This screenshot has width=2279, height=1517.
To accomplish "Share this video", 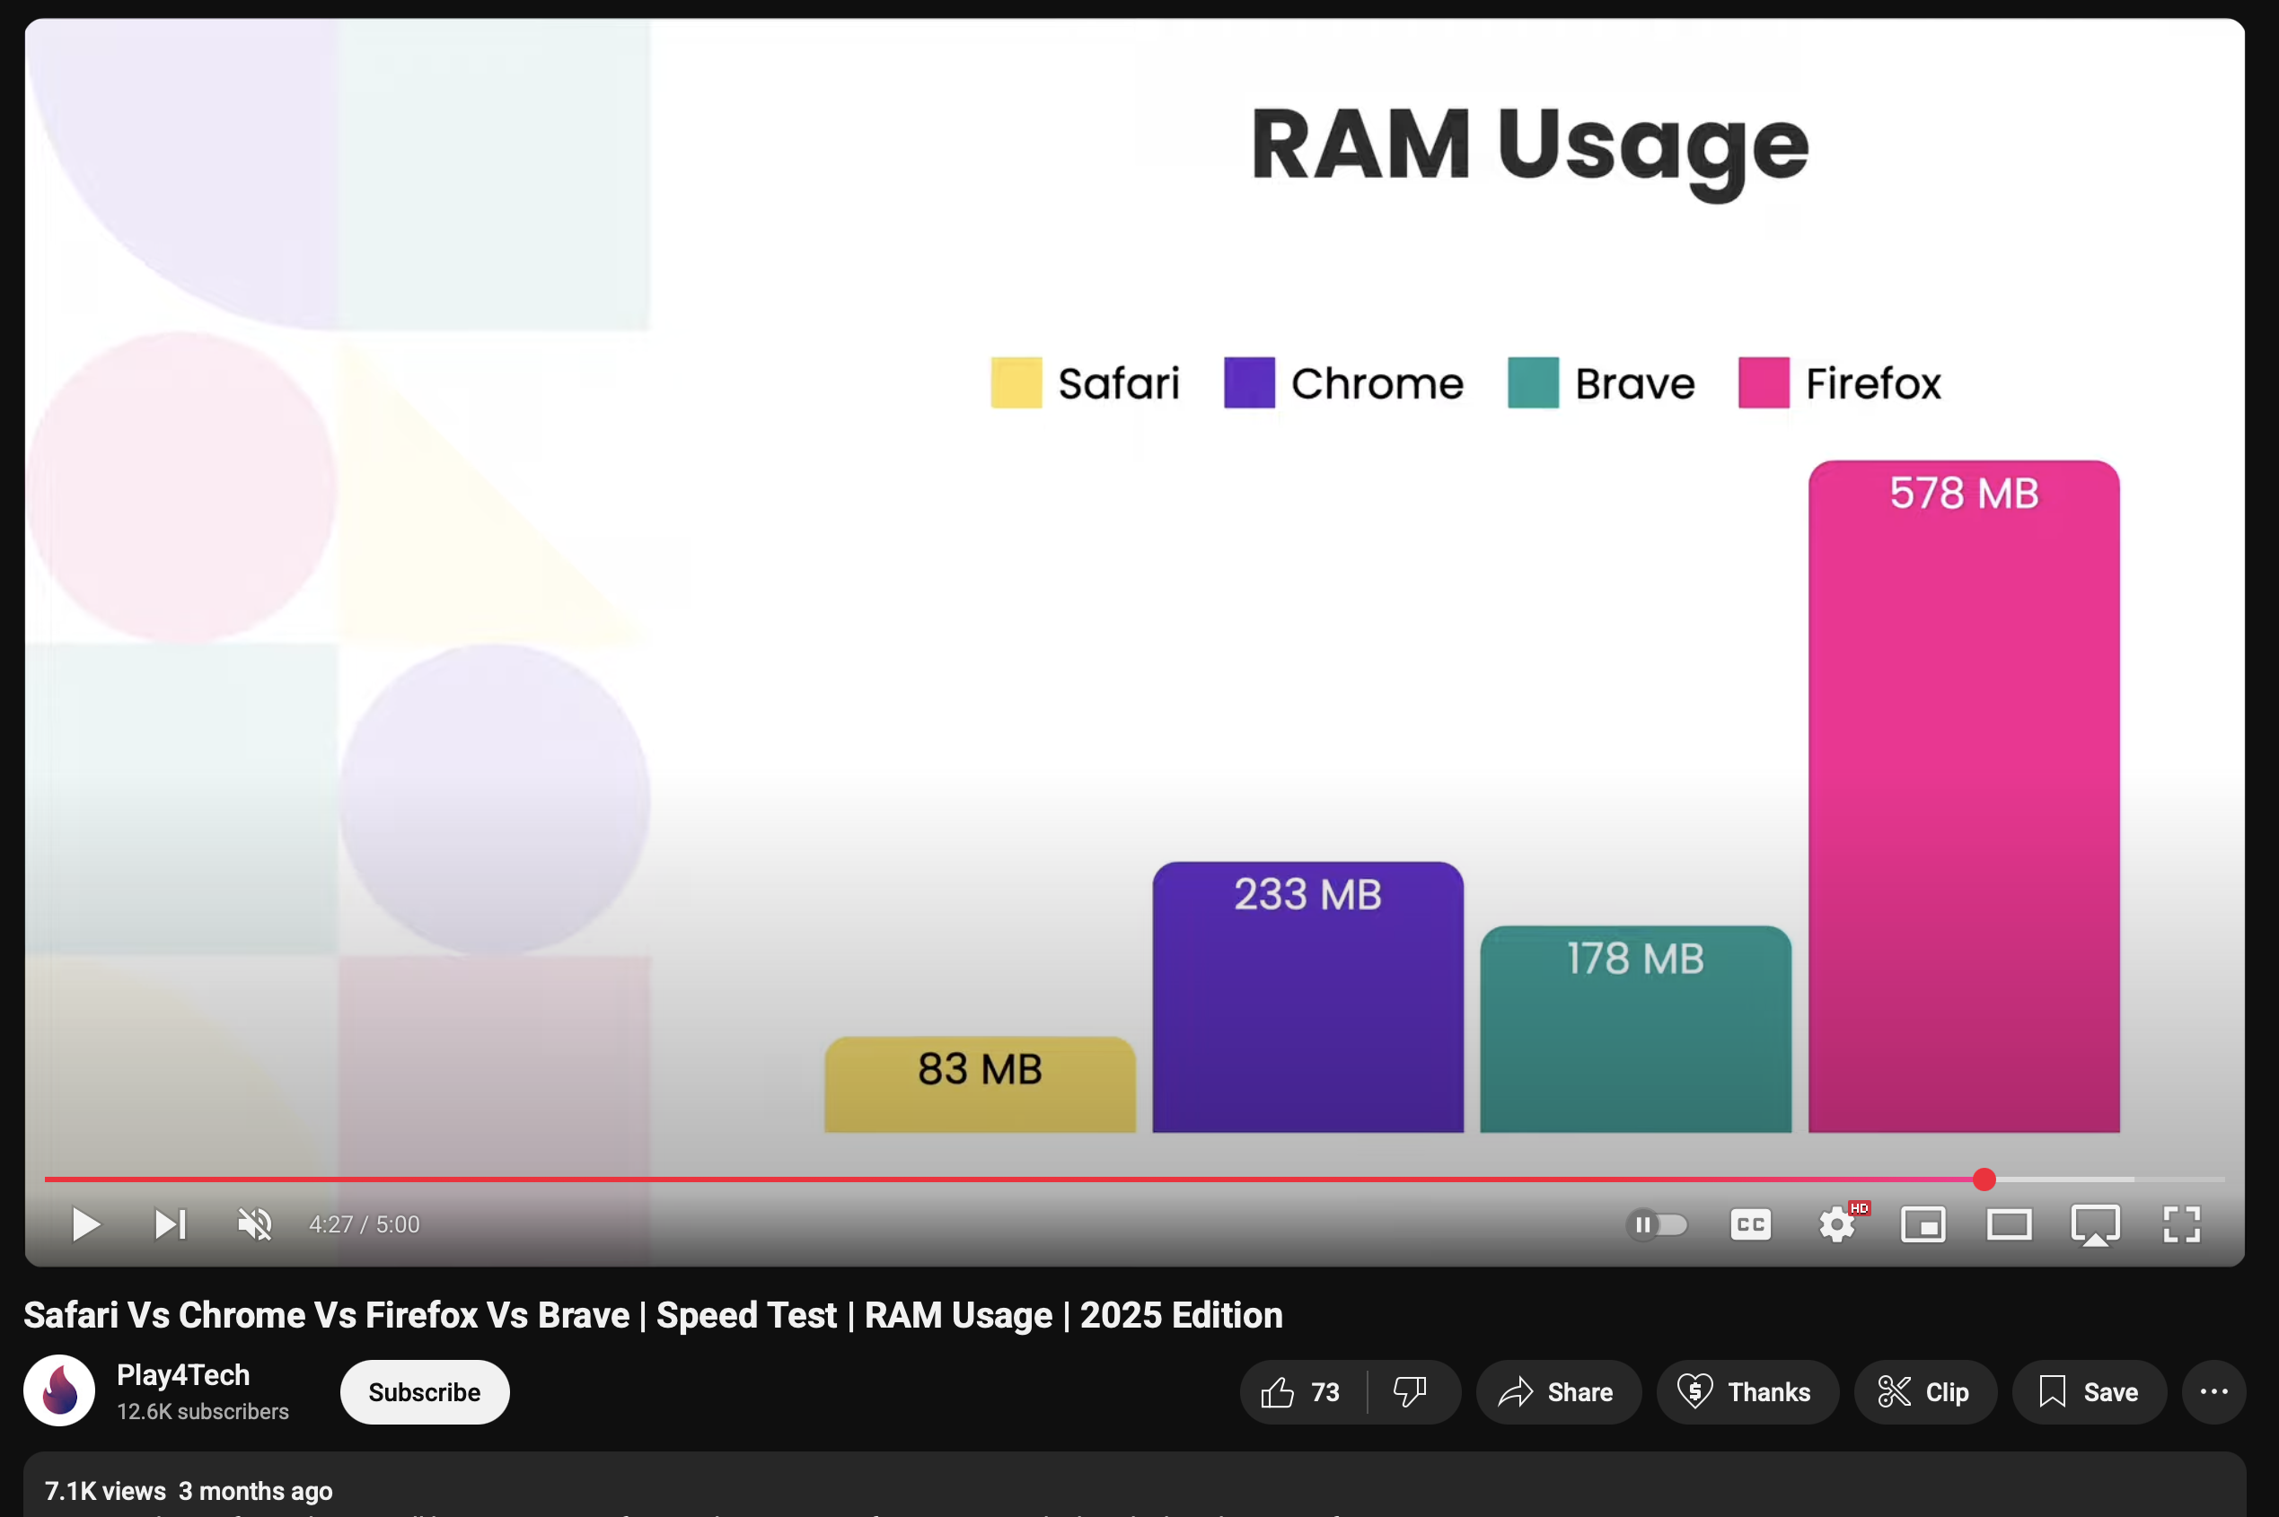I will (x=1557, y=1391).
